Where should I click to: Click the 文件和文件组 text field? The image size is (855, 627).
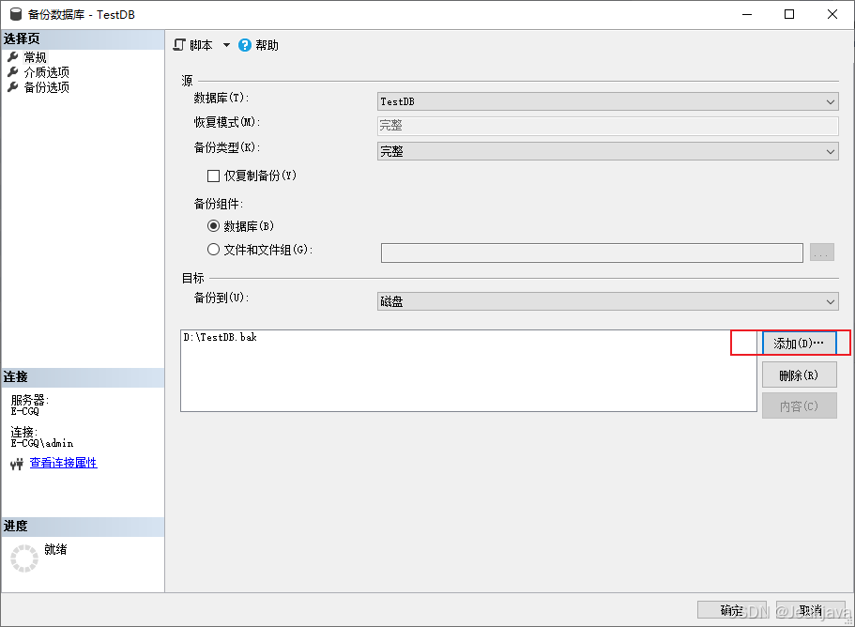pyautogui.click(x=591, y=253)
